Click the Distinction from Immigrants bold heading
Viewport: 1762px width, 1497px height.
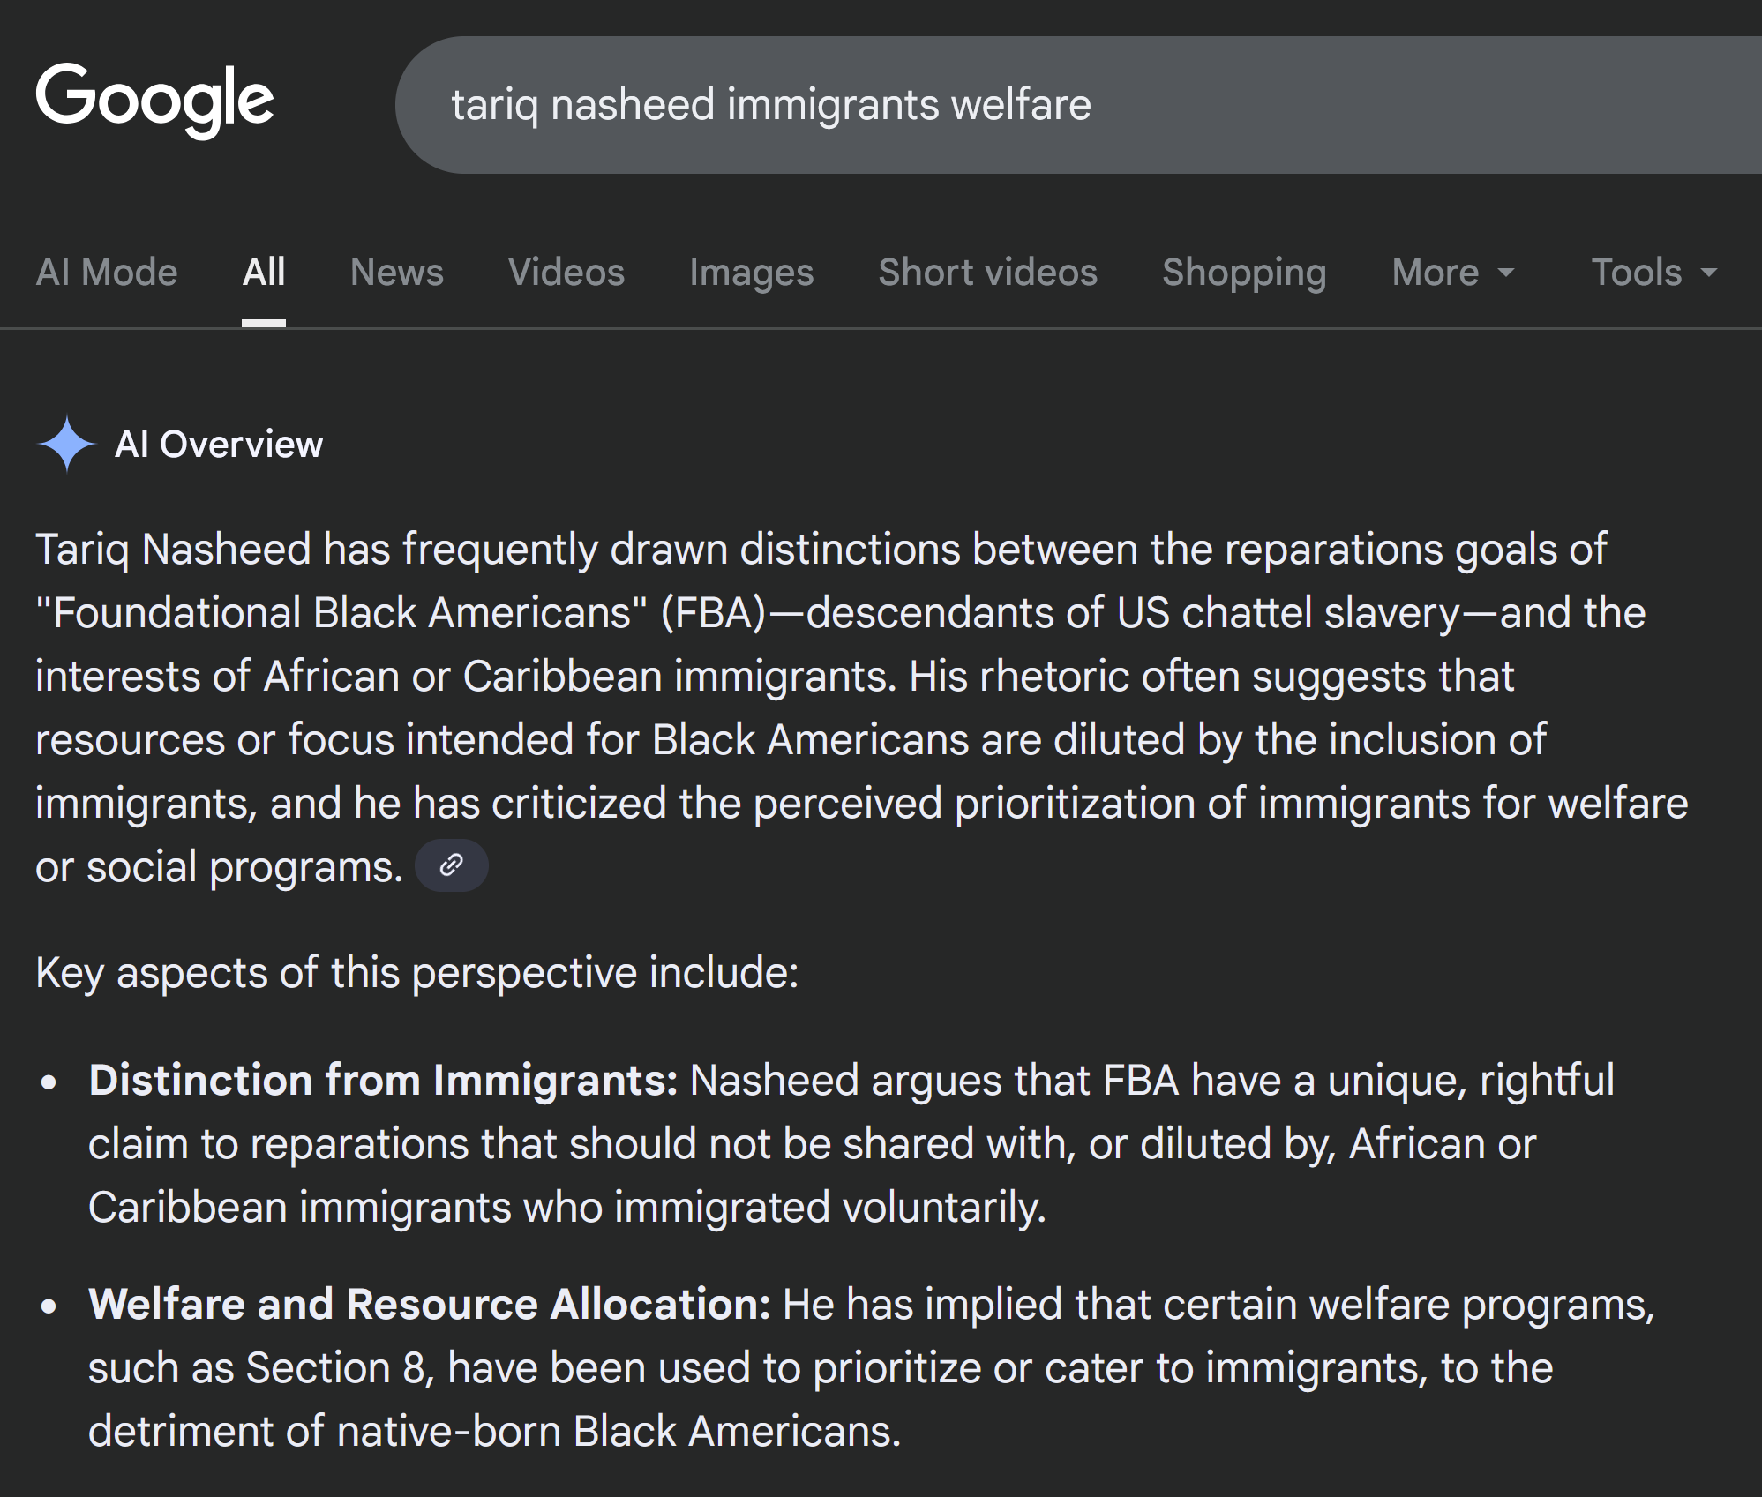tap(383, 1081)
